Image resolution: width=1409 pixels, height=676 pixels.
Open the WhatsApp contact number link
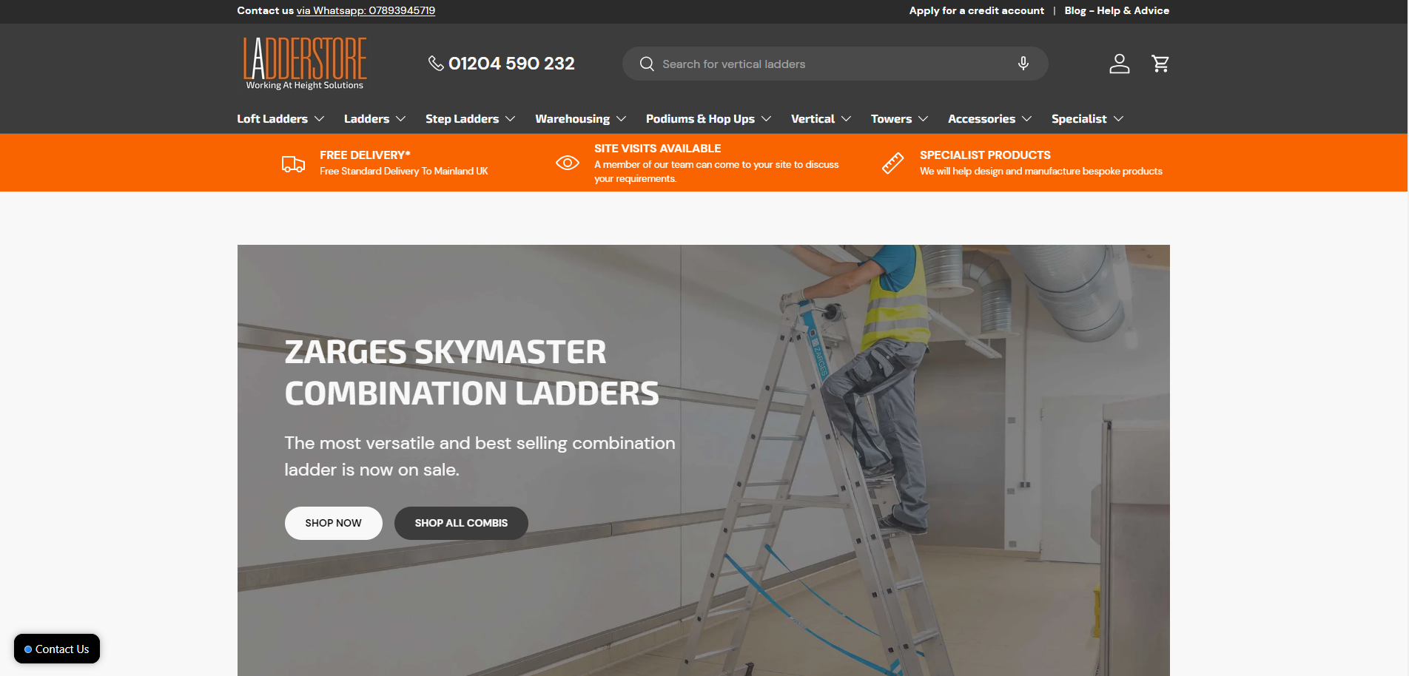(x=366, y=10)
